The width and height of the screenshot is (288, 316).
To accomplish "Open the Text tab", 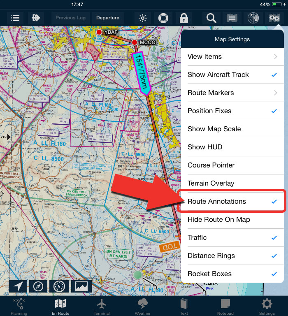I will tap(184, 306).
